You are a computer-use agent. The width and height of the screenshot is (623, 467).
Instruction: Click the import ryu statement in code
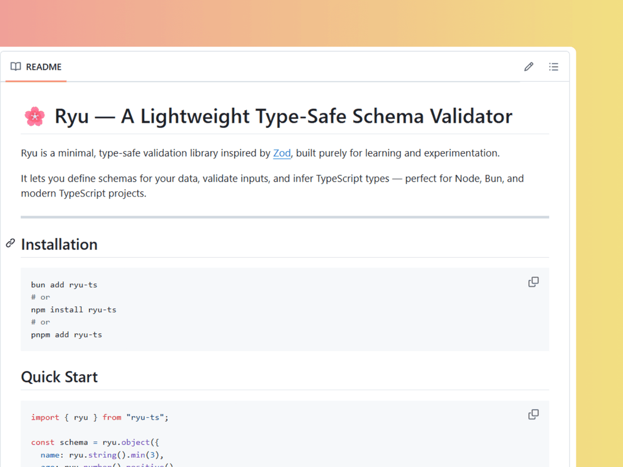(99, 417)
